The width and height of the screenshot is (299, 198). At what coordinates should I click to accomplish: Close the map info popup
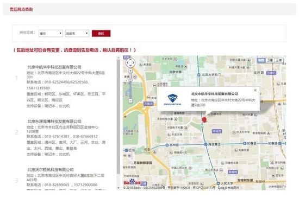[x=255, y=91]
